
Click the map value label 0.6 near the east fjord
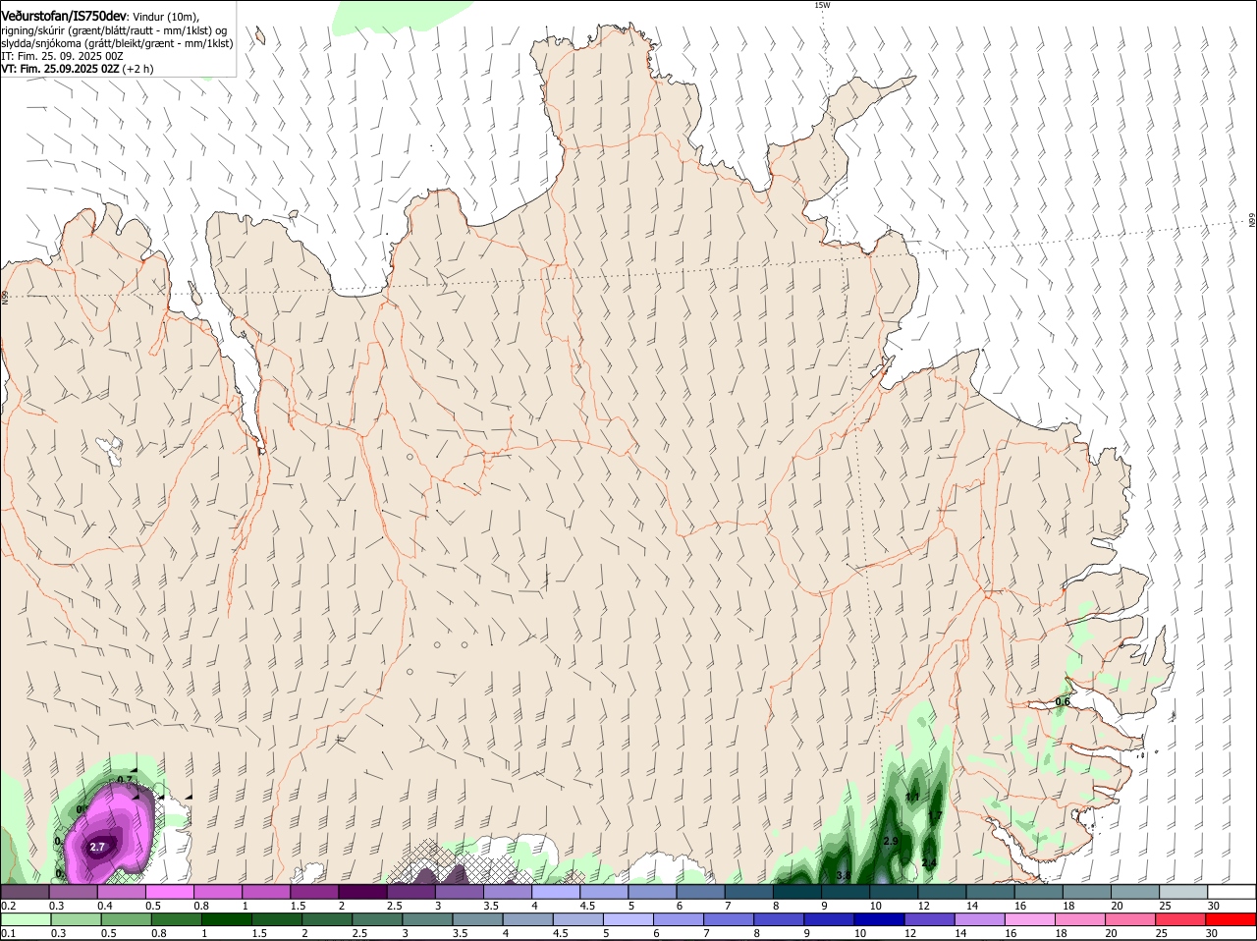pyautogui.click(x=1063, y=702)
